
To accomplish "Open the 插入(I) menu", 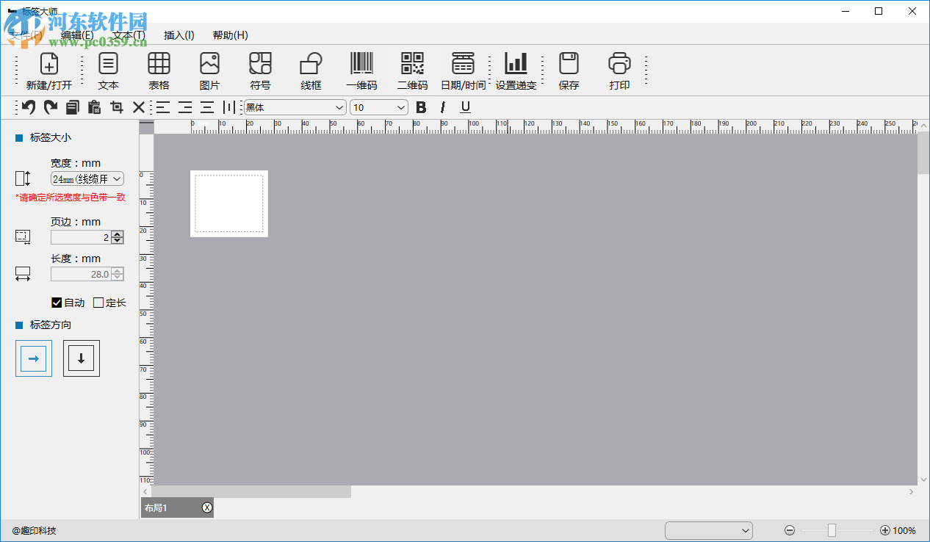I will (x=179, y=35).
